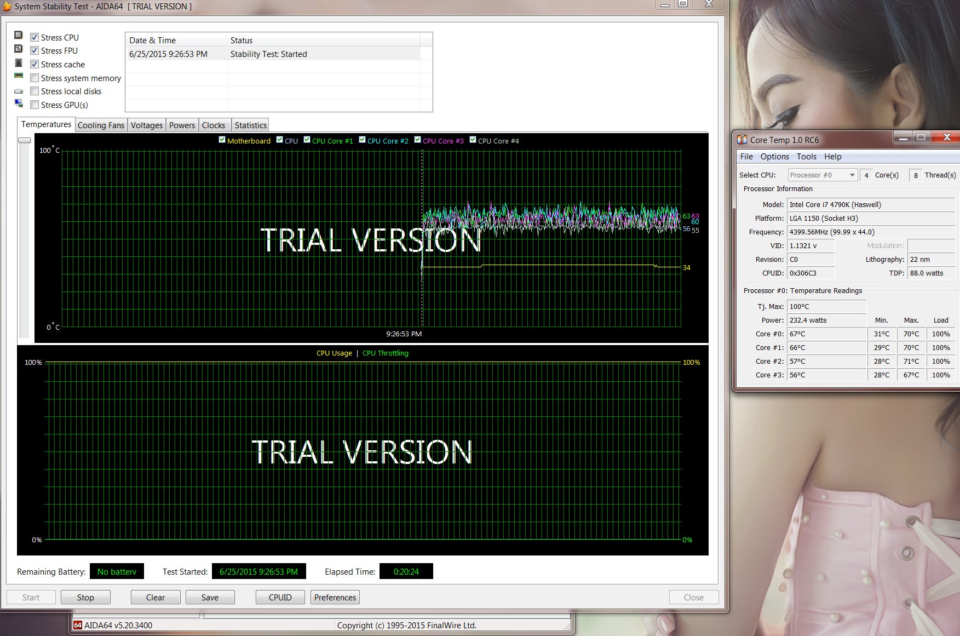Toggle the CPU graph series checkbox
This screenshot has width=960, height=636.
[x=280, y=140]
